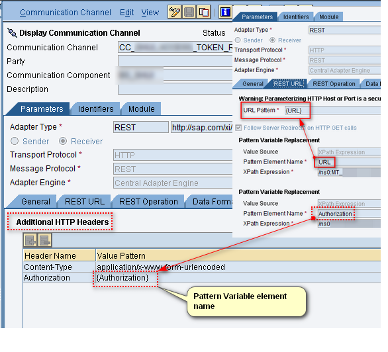Click the Adapter Type REST field in overlay panel

[x=344, y=30]
